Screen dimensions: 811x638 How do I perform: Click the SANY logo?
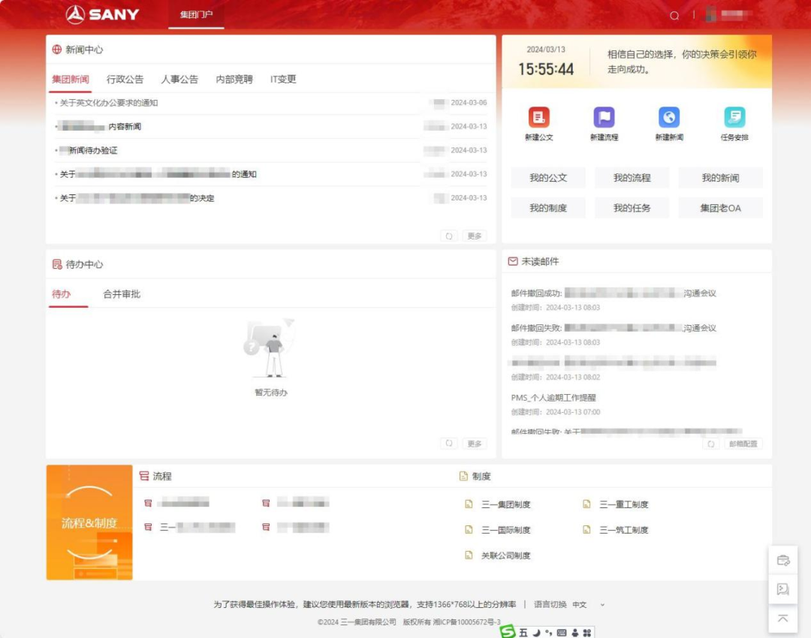102,14
